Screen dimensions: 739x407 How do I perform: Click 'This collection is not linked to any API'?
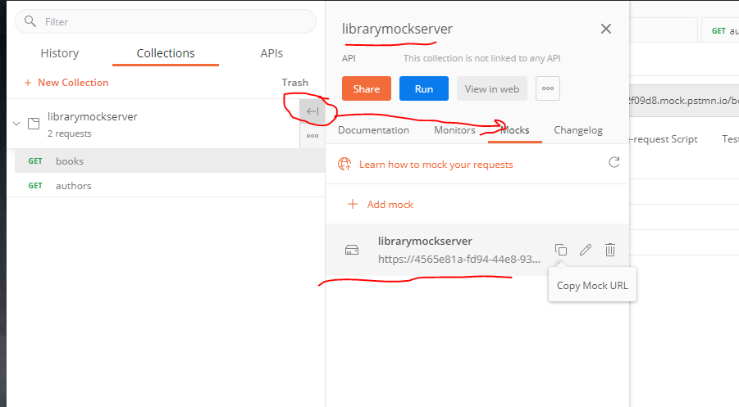point(481,58)
